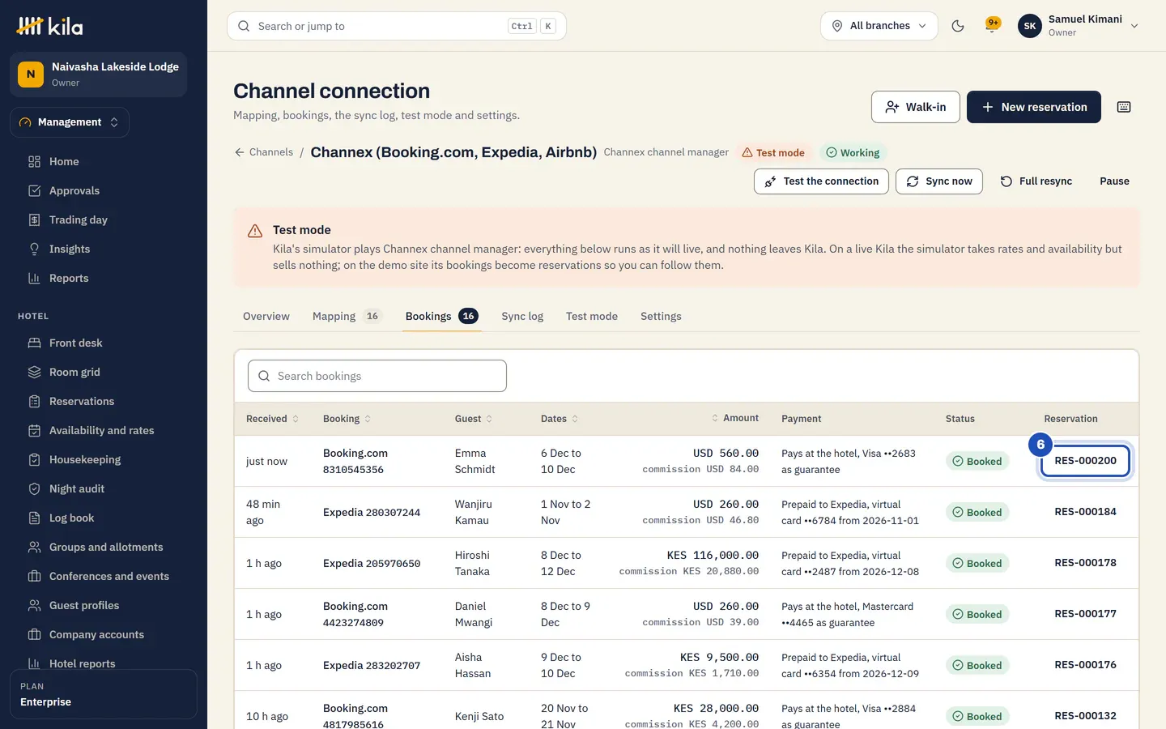The width and height of the screenshot is (1166, 729).
Task: Click the Search or jump to box
Action: pyautogui.click(x=397, y=26)
